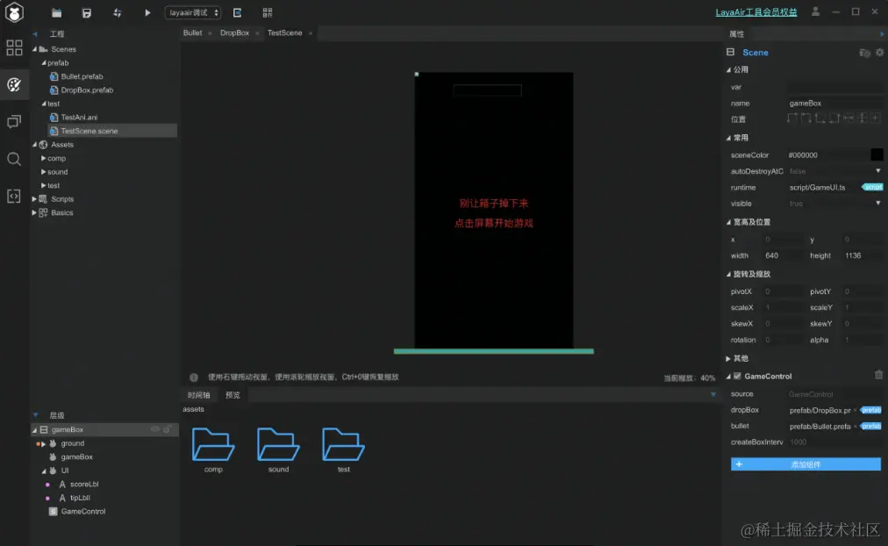
Task: Click the info icon in the hint bar
Action: (194, 377)
